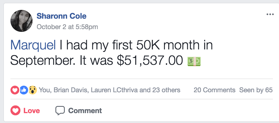Viewport: 279px width, 123px height.
Task: Click the blue thumbs-up reaction summary icon
Action: coord(24,90)
